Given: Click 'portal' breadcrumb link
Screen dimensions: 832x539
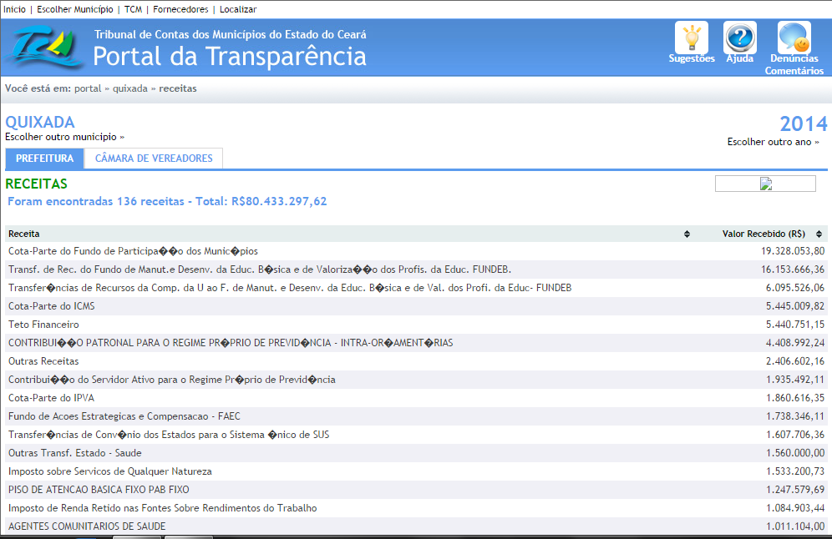Looking at the screenshot, I should (88, 88).
